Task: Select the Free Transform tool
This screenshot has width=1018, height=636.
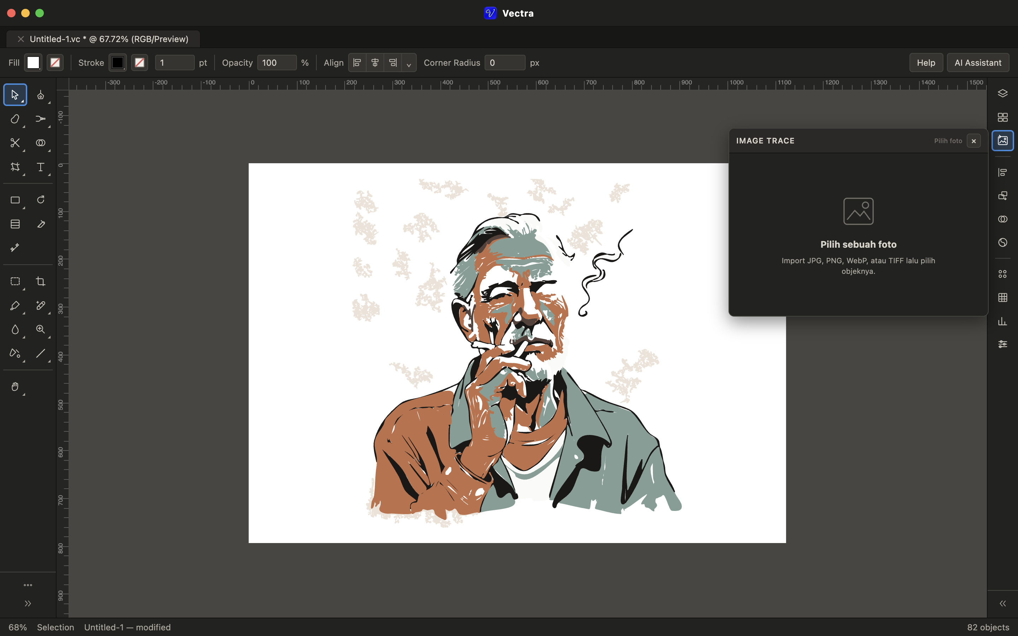Action: pos(15,167)
